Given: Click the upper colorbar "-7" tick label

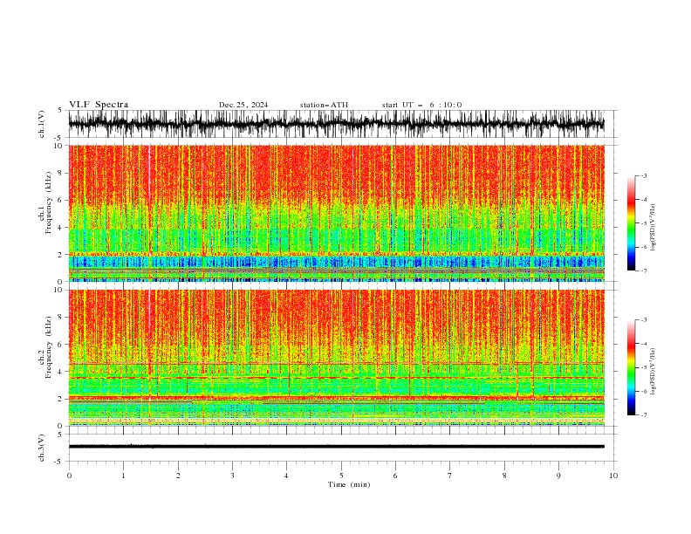Looking at the screenshot, I should click(x=643, y=270).
